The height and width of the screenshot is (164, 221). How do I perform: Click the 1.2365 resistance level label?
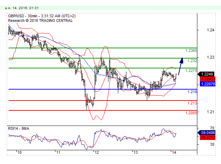(191, 50)
